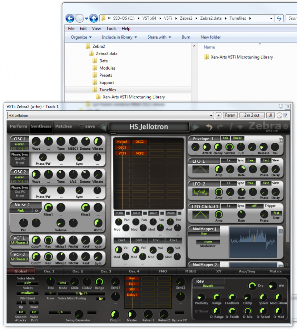Open the HS Jellotron preset dropdown
The width and height of the screenshot is (297, 331).
(x=211, y=116)
